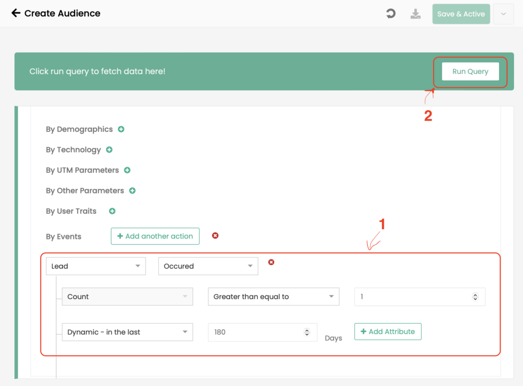Add a By Other Parameters filter
This screenshot has width=523, height=386.
pyautogui.click(x=132, y=190)
